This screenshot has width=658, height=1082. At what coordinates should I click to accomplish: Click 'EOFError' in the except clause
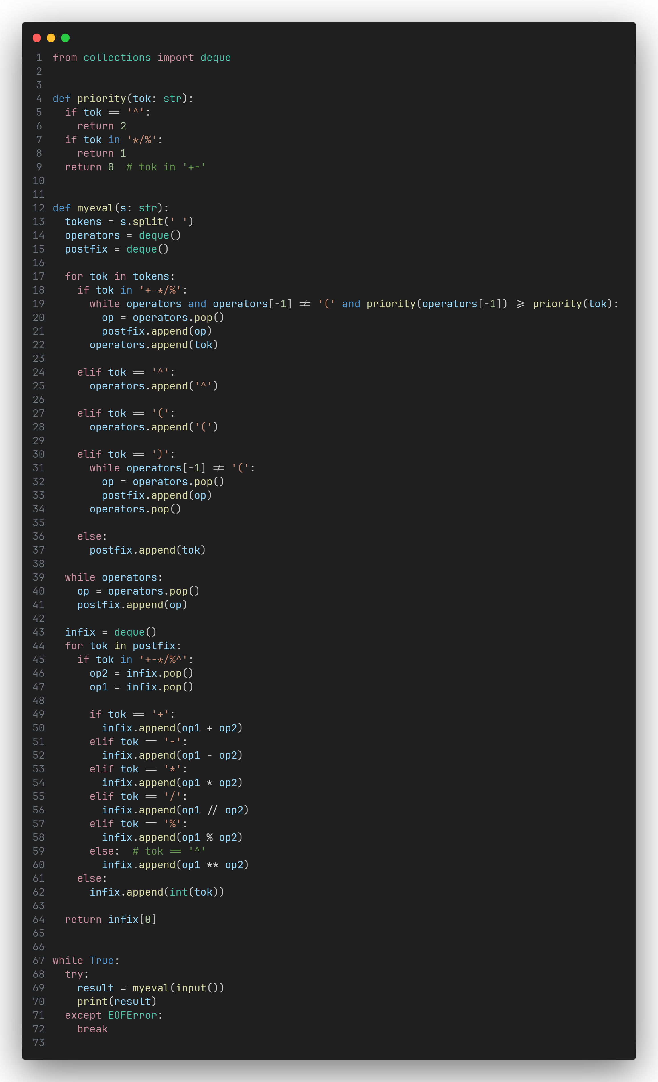(132, 1015)
